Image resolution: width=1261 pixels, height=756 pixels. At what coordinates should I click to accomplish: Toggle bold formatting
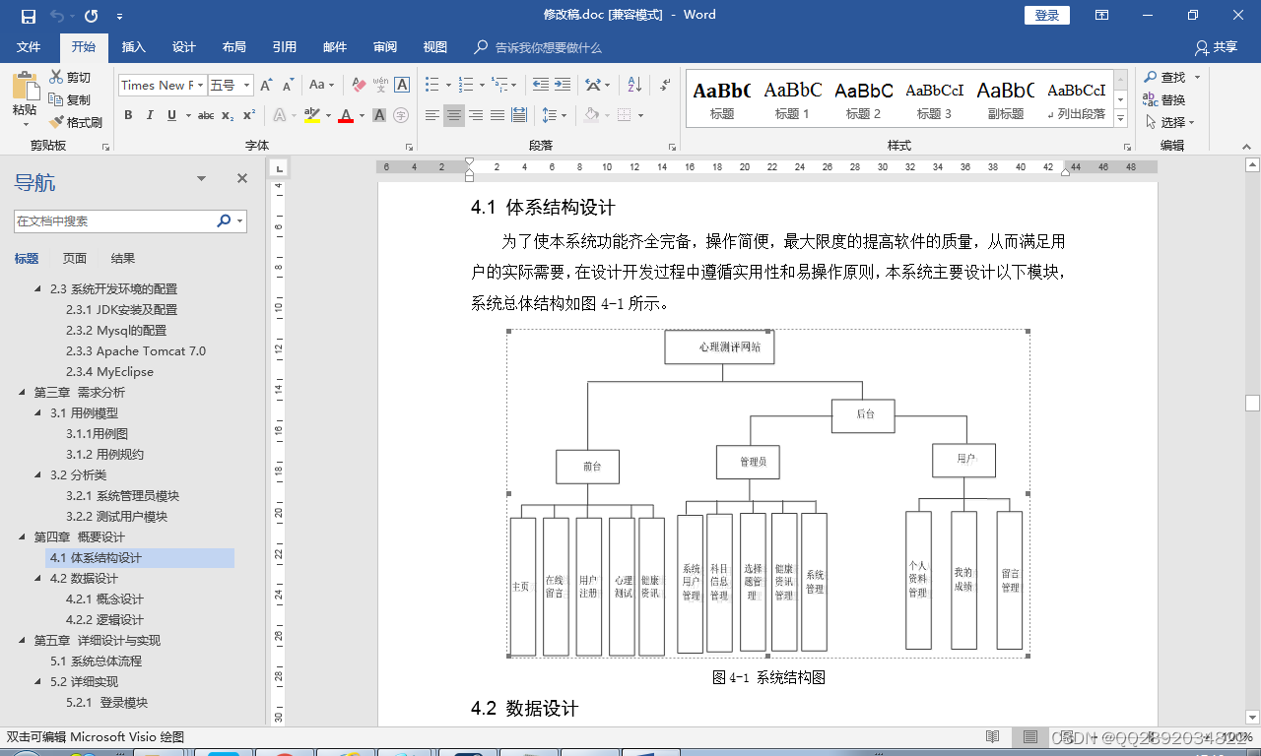point(128,115)
